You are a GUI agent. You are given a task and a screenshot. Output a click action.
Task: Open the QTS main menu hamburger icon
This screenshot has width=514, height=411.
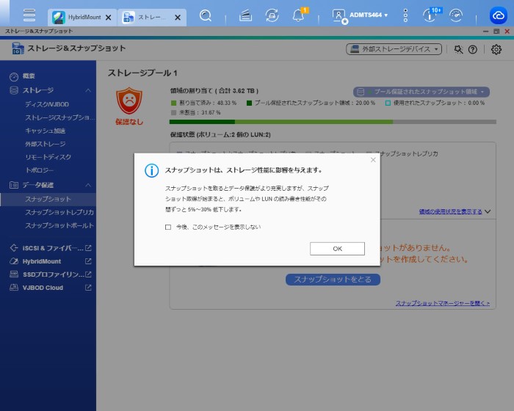[x=29, y=15]
